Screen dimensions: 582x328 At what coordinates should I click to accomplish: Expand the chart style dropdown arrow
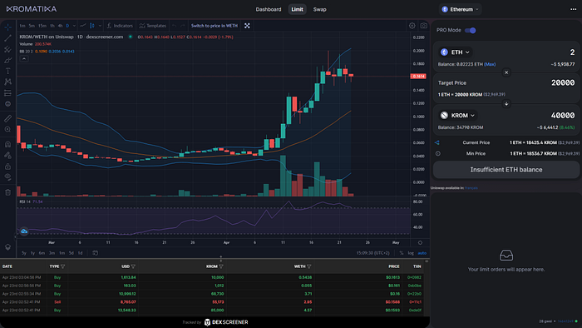pos(100,26)
